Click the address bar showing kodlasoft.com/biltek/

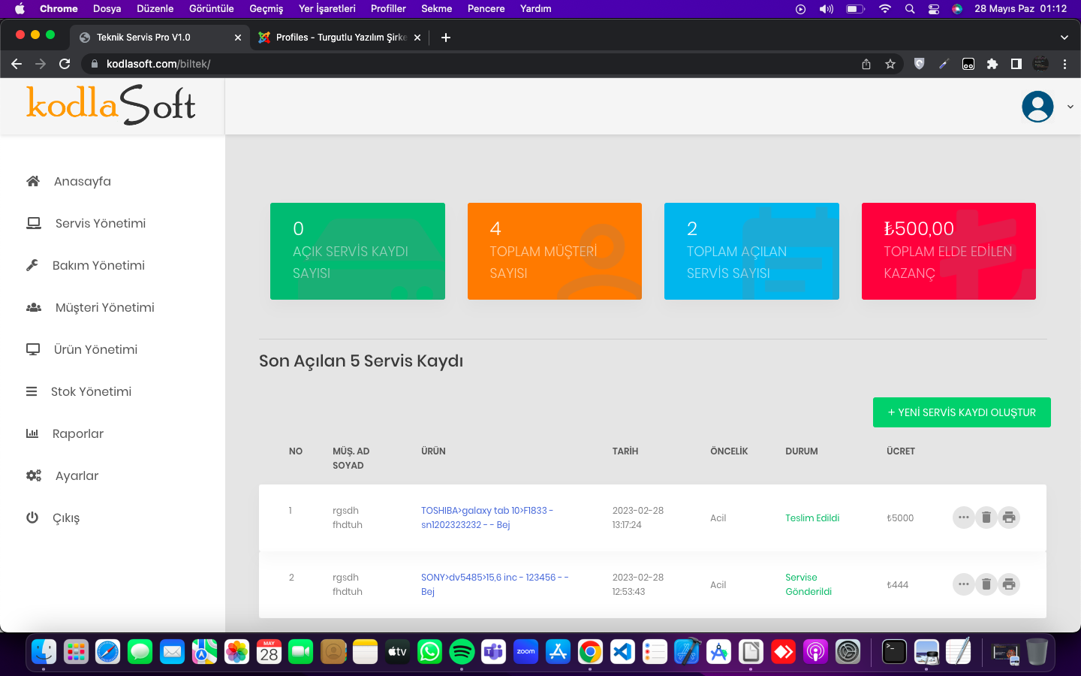point(480,64)
